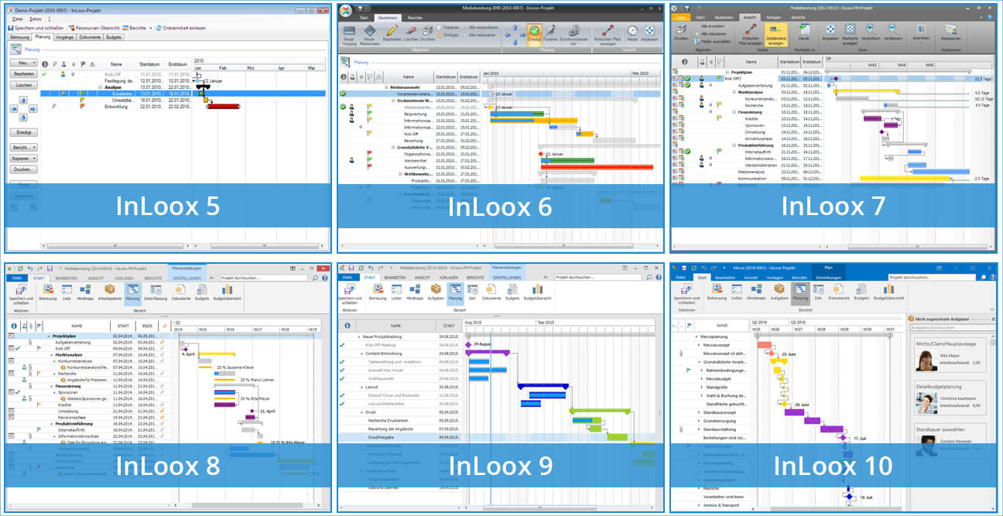This screenshot has height=516, width=1003.
Task: Click Markierte anzeigen icon in InLoox 7
Action: (849, 28)
